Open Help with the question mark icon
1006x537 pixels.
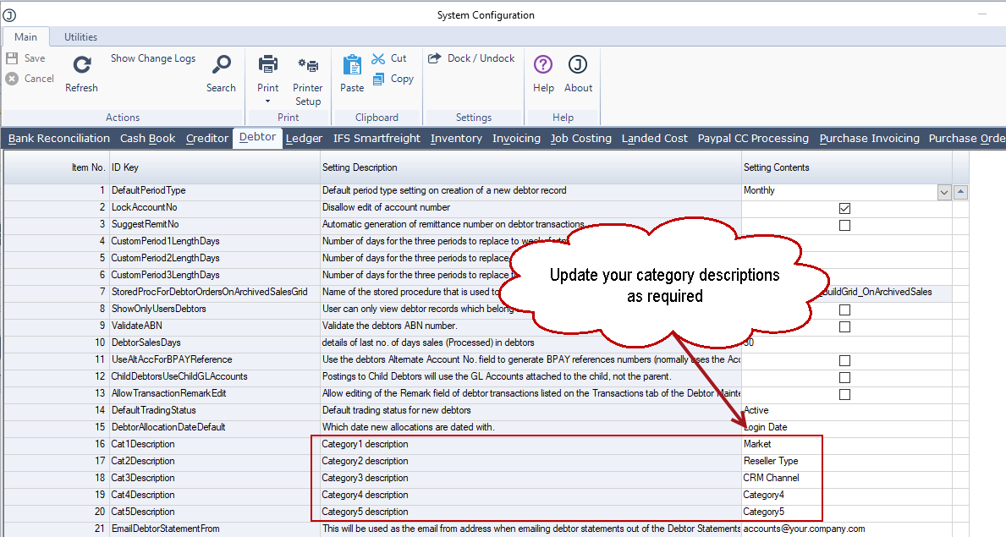[543, 65]
